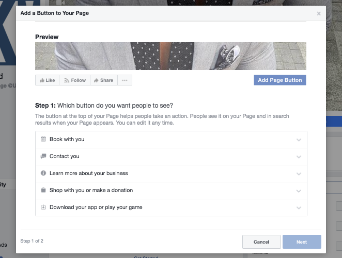This screenshot has width=342, height=258.
Task: Click the thumbs-up Like button in preview
Action: 46,80
